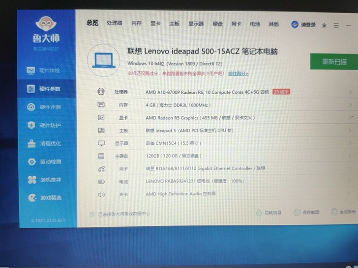Switch to the 显卡 tab
The image size is (358, 268).
(155, 24)
